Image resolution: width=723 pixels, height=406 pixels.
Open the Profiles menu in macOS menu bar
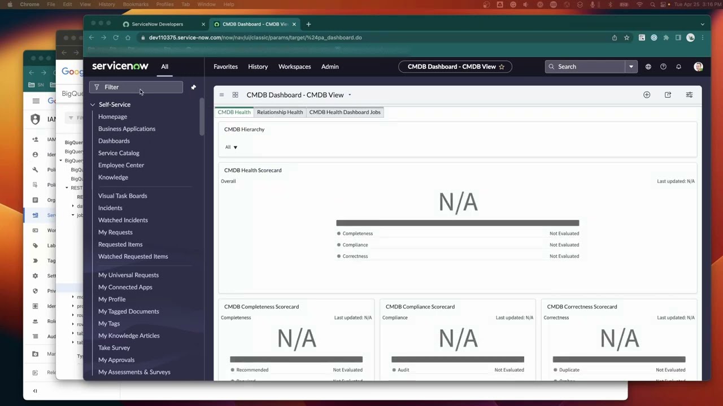click(165, 5)
